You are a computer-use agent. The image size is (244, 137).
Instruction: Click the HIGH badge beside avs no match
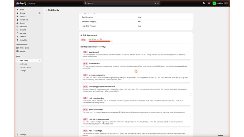[85, 52]
